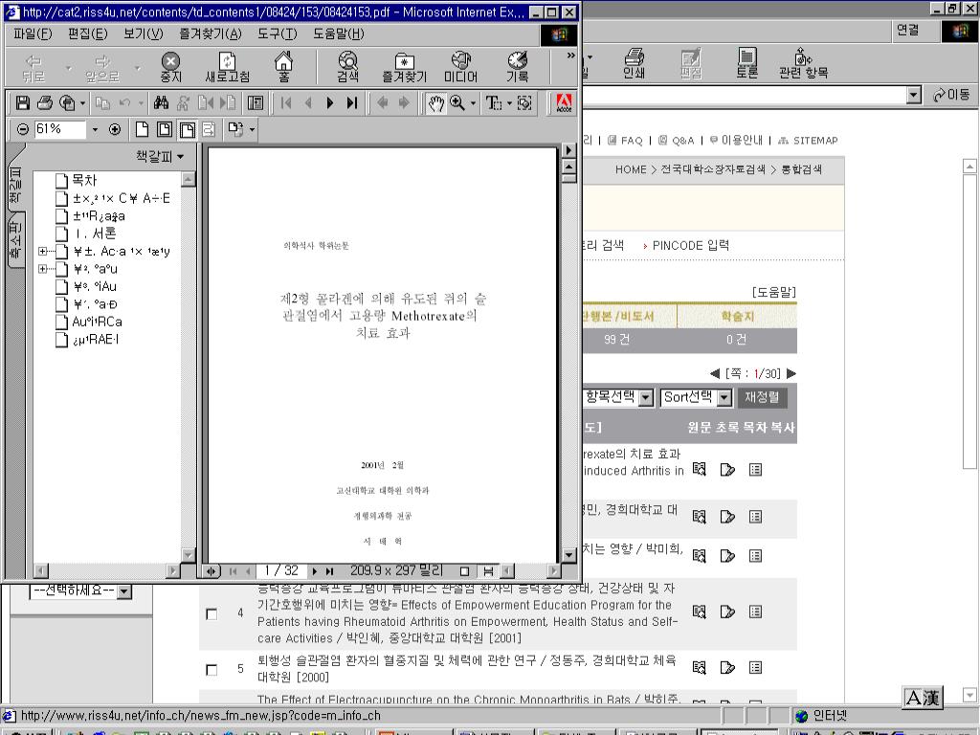Open the Sort선택 dropdown
The width and height of the screenshot is (980, 735).
(x=724, y=397)
